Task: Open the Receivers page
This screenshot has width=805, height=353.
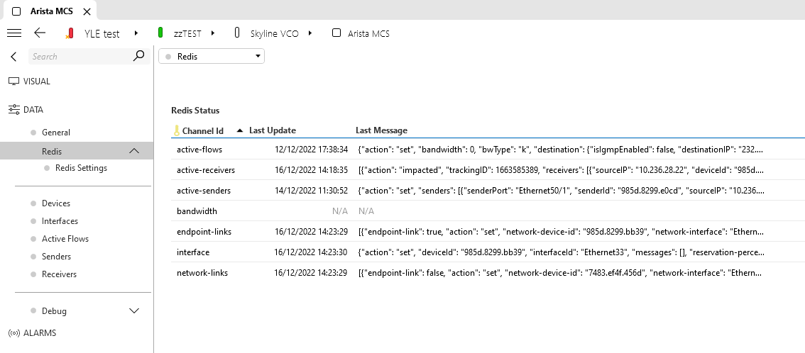Action: [59, 274]
